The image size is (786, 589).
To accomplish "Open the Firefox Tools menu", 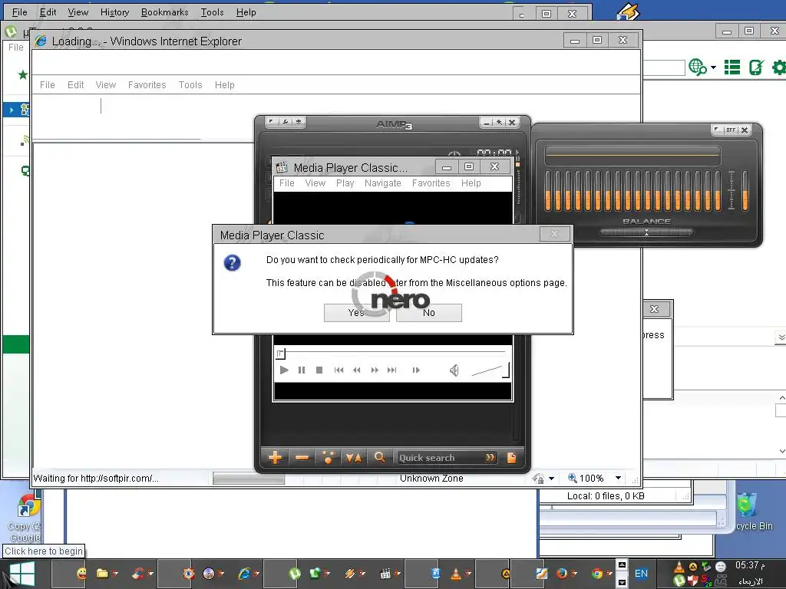I will pos(212,12).
